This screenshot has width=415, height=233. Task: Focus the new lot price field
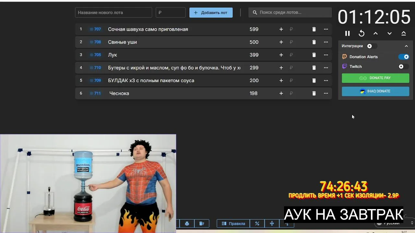tap(171, 13)
